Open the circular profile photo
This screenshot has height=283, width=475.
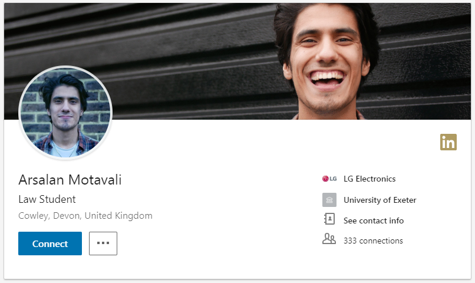[65, 113]
